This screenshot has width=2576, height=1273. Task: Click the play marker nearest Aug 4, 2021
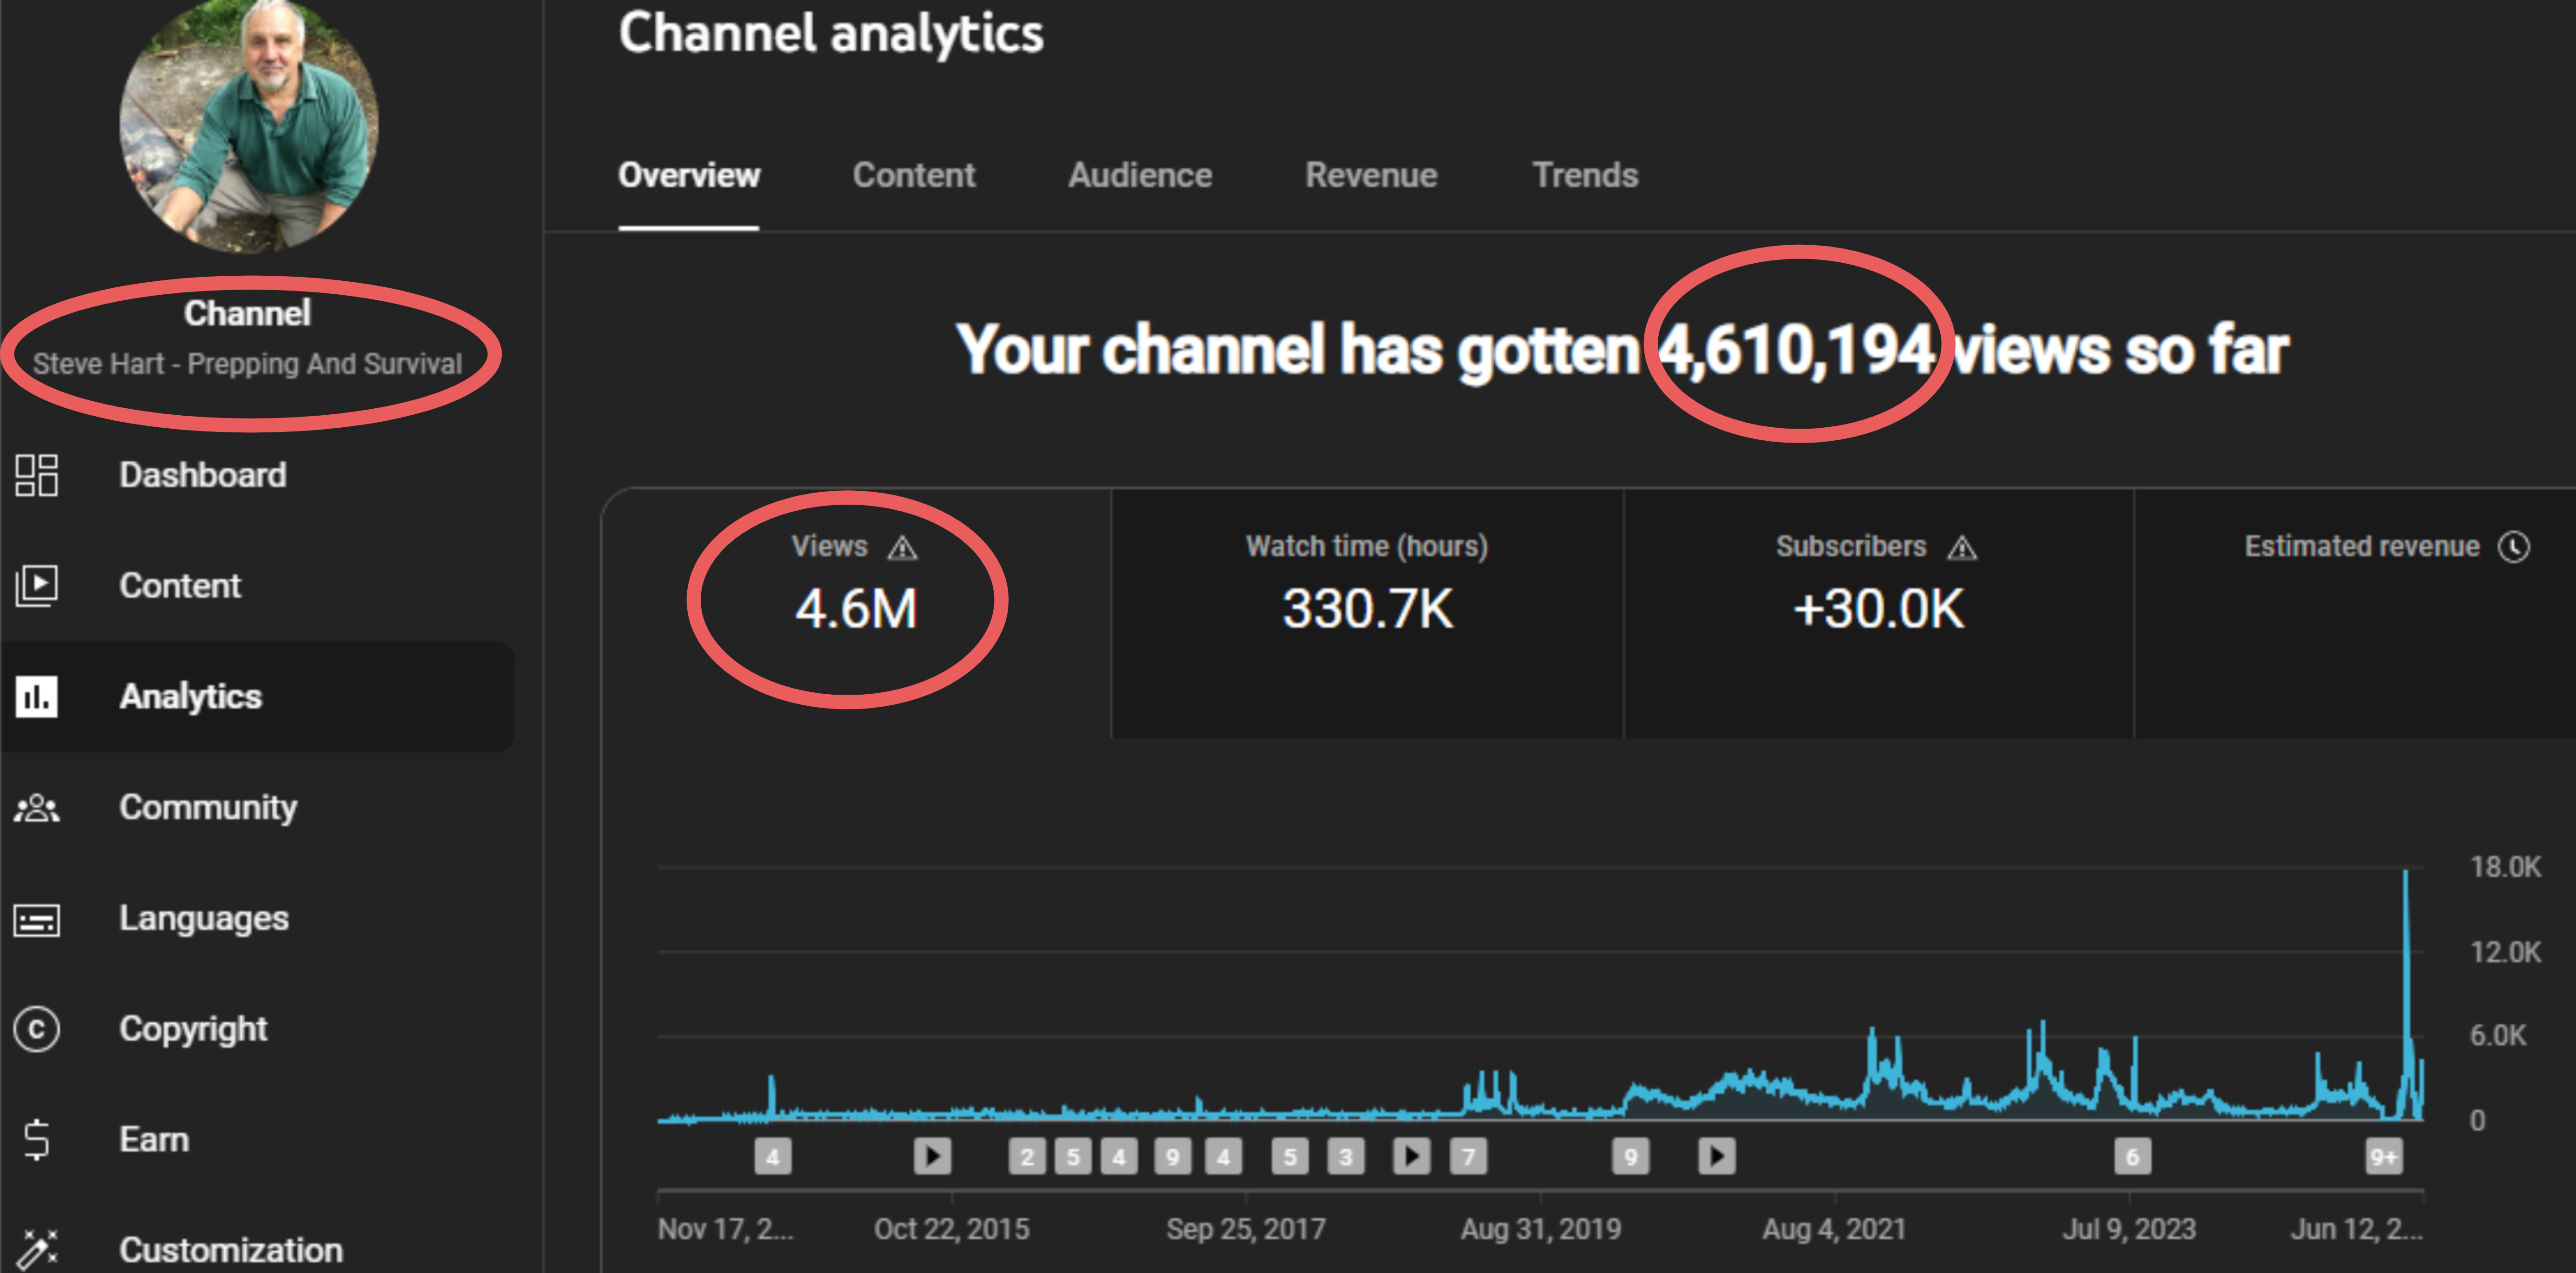(1717, 1157)
